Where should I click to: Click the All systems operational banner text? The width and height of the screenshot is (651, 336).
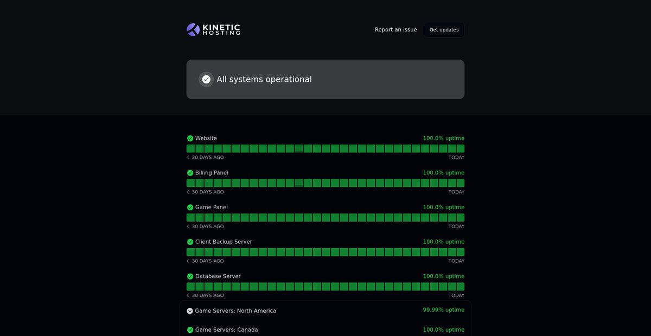(264, 79)
